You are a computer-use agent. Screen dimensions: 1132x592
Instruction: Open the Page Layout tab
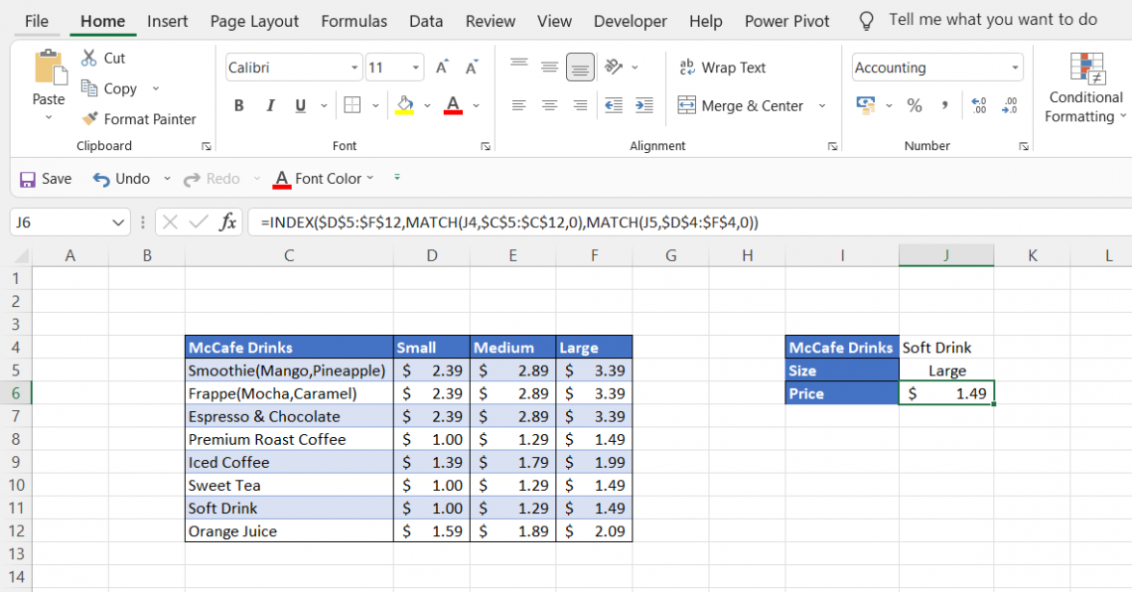[x=254, y=21]
